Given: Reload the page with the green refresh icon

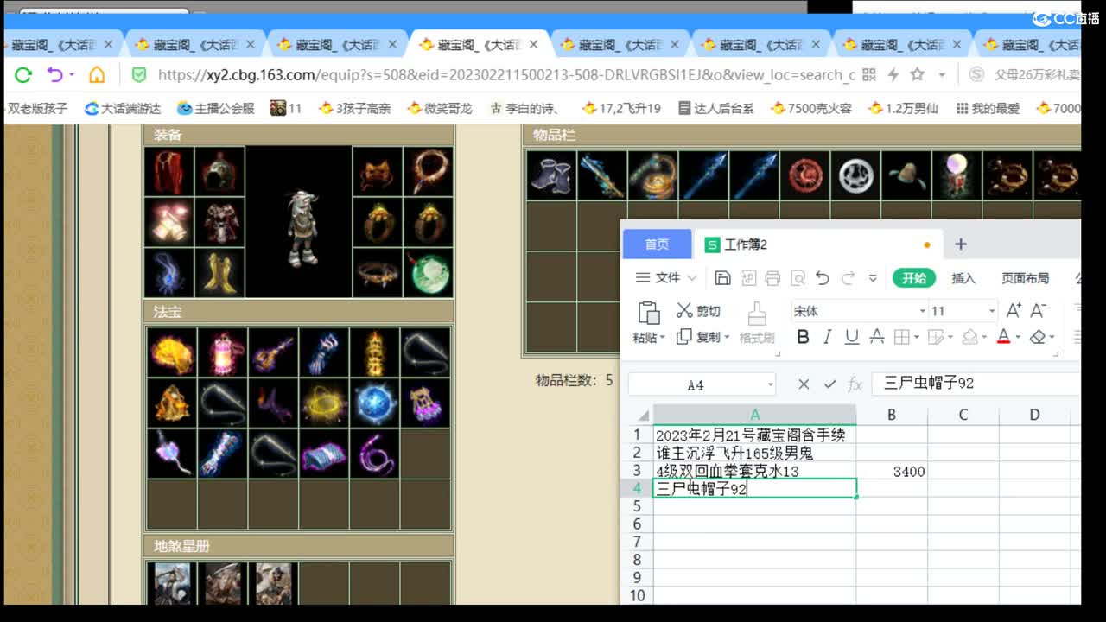Looking at the screenshot, I should pos(23,75).
